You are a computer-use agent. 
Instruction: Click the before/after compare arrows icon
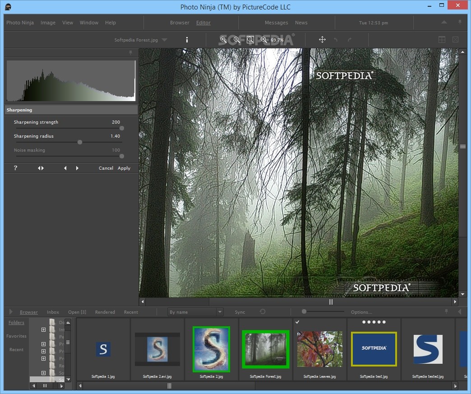[41, 168]
